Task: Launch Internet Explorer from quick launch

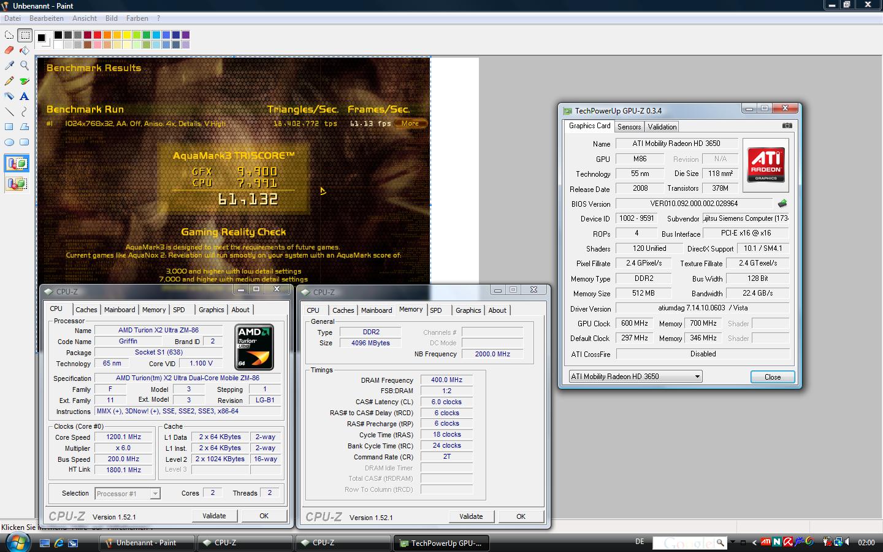Action: 59,543
